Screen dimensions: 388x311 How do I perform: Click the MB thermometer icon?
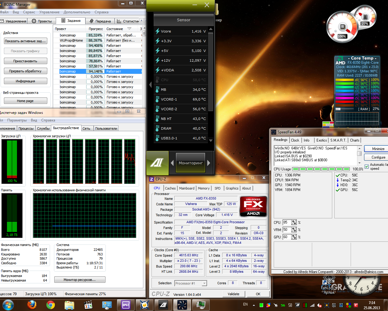click(157, 90)
